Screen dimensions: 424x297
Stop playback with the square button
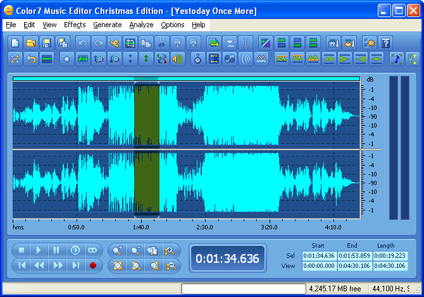[x=22, y=251]
